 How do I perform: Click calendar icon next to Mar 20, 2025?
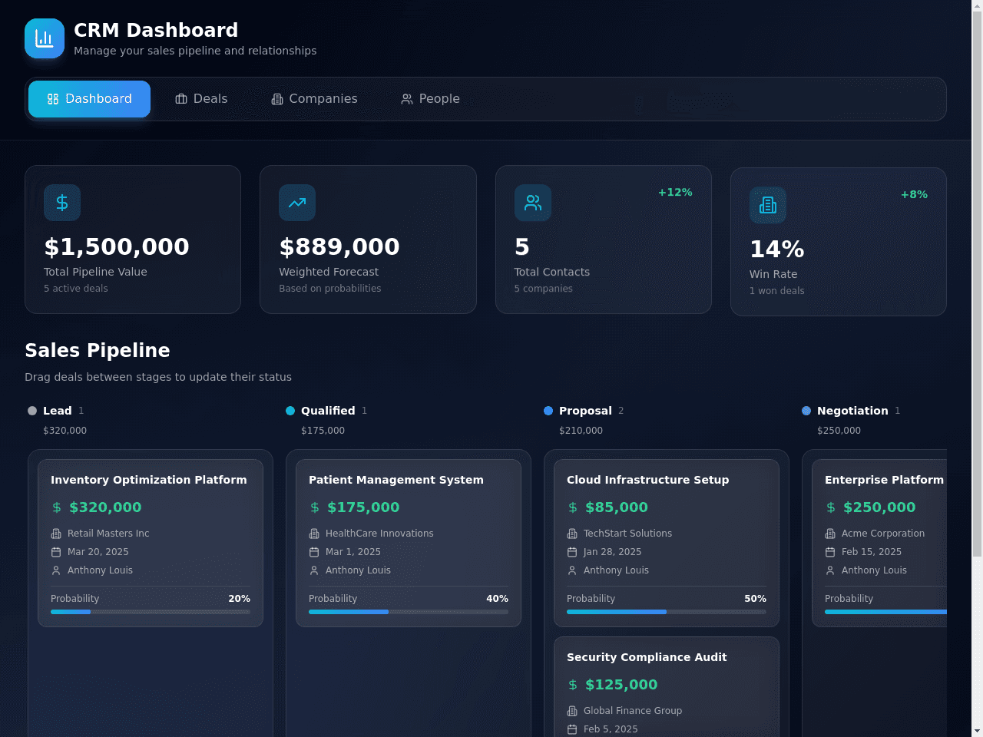coord(56,552)
